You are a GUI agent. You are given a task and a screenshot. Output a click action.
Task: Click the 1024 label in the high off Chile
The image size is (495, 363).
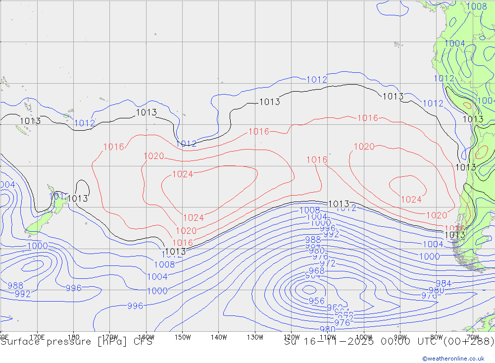[411, 200]
